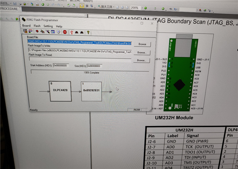Open the zoom dropdown arrow beside 200%

[x=142, y=8]
